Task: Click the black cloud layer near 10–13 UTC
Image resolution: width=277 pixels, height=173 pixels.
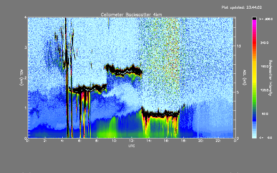Action: click(124, 71)
